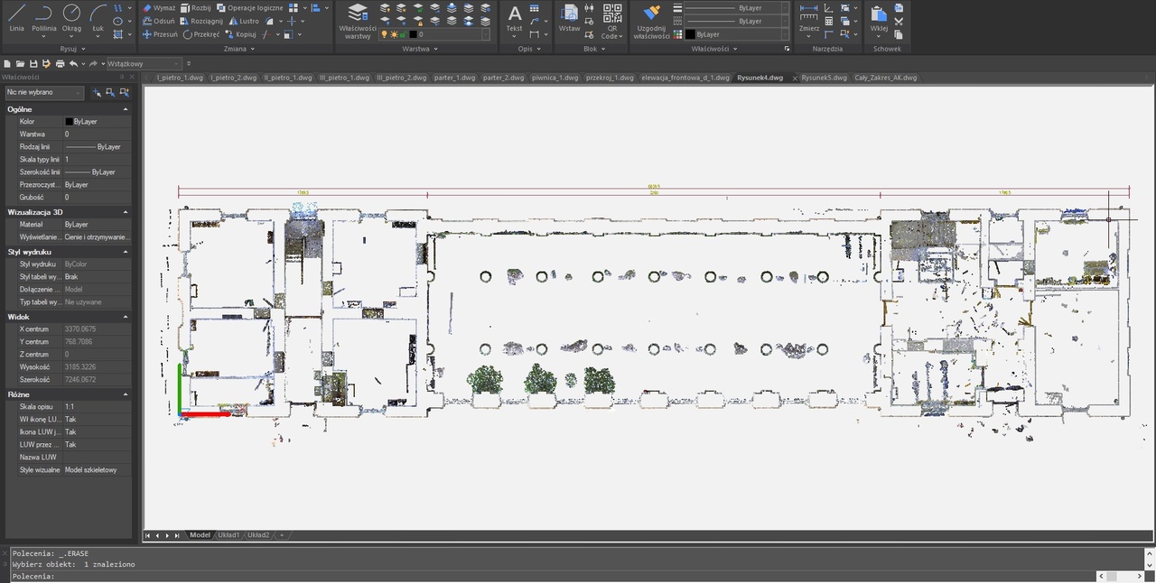Open the Wstążkowy workspace dropdown
1156x583 pixels.
click(144, 64)
